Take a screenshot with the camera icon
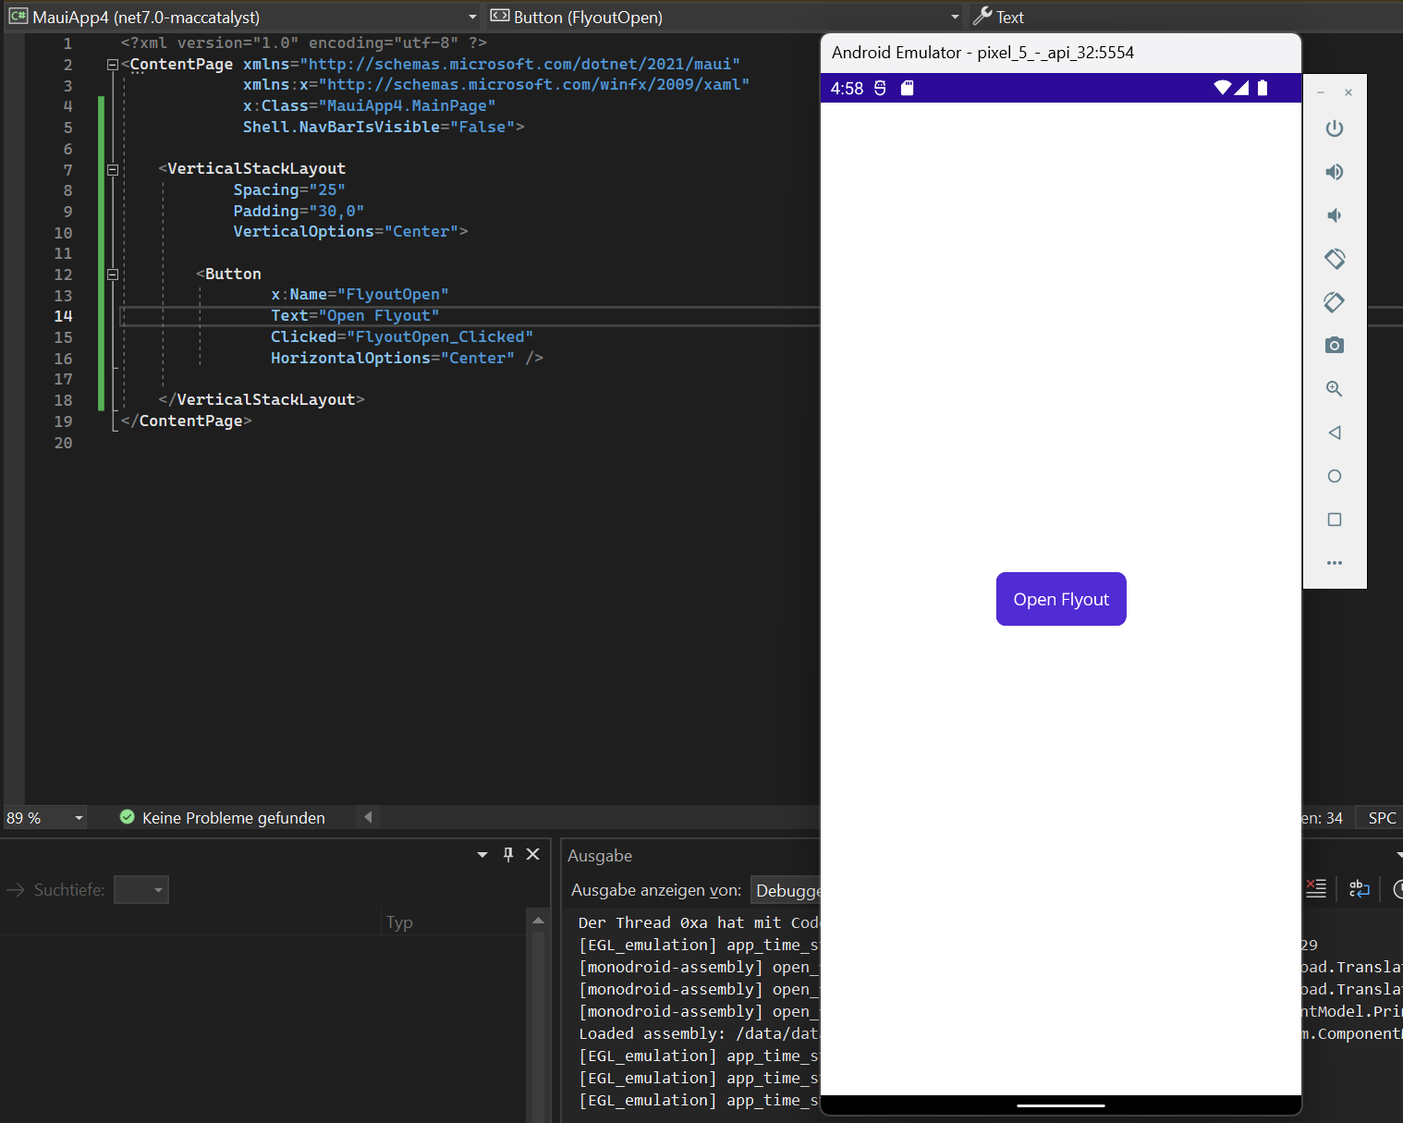This screenshot has height=1123, width=1403. pos(1335,345)
